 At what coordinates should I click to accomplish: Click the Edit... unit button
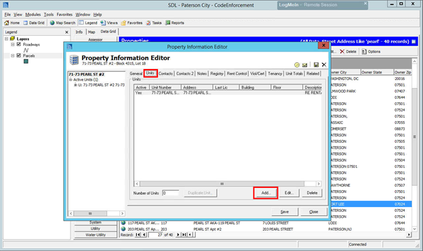coord(289,193)
